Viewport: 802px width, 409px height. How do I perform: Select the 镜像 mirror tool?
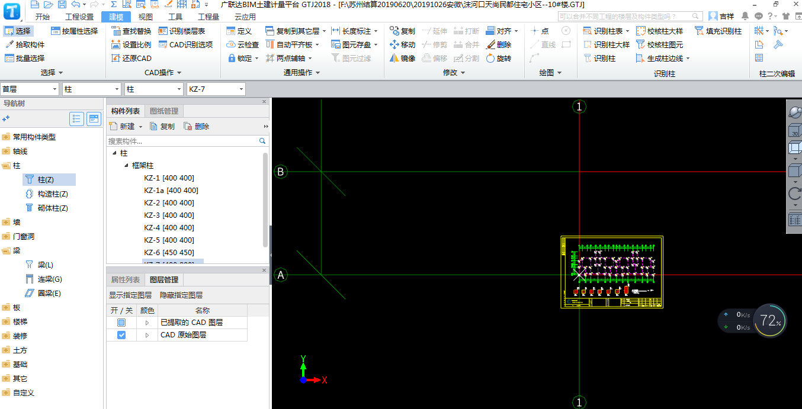click(403, 58)
